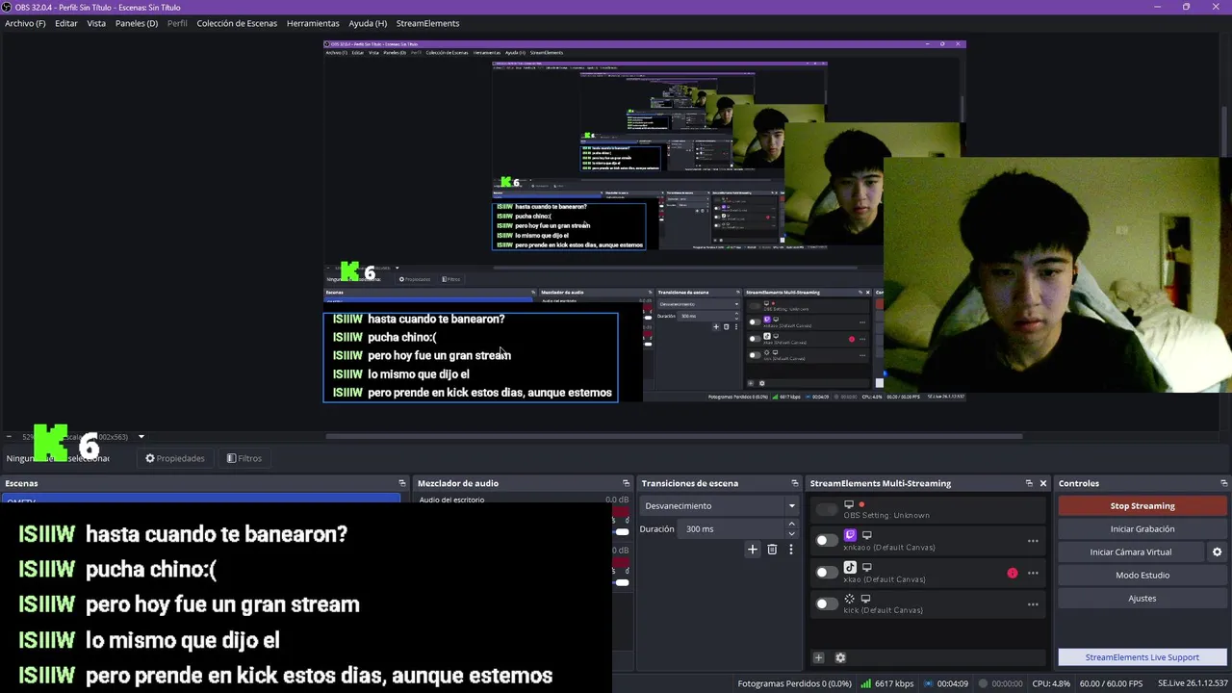Click Iniciar Grabación button
This screenshot has width=1232, height=693.
pos(1142,528)
